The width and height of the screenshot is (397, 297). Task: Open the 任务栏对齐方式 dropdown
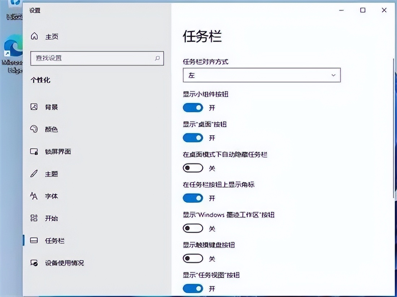tap(261, 75)
